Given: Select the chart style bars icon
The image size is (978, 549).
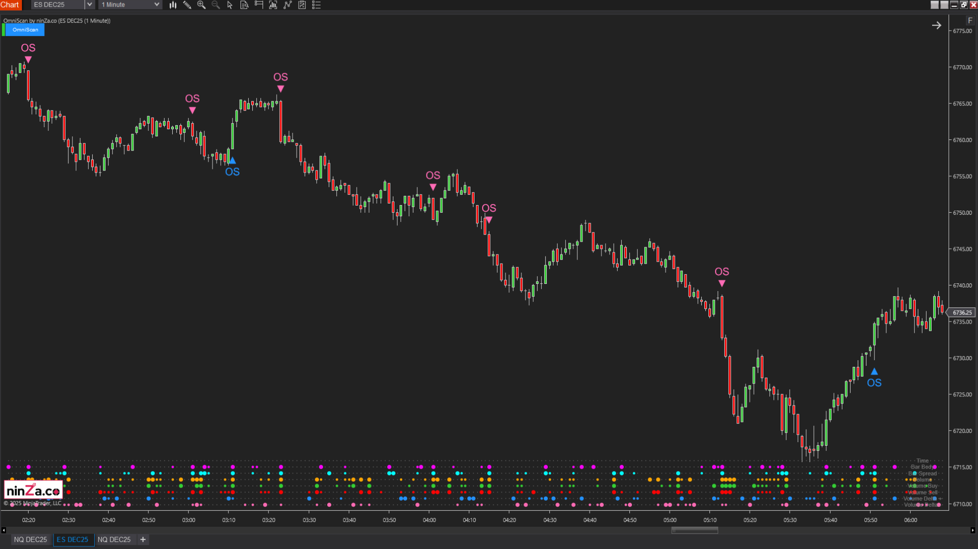Looking at the screenshot, I should [x=173, y=5].
